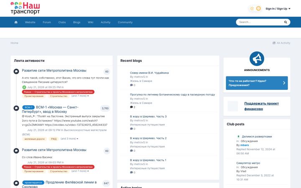The height and width of the screenshot is (188, 301).
Task: Click the Home breadcrumb link
Action: (x=14, y=43)
